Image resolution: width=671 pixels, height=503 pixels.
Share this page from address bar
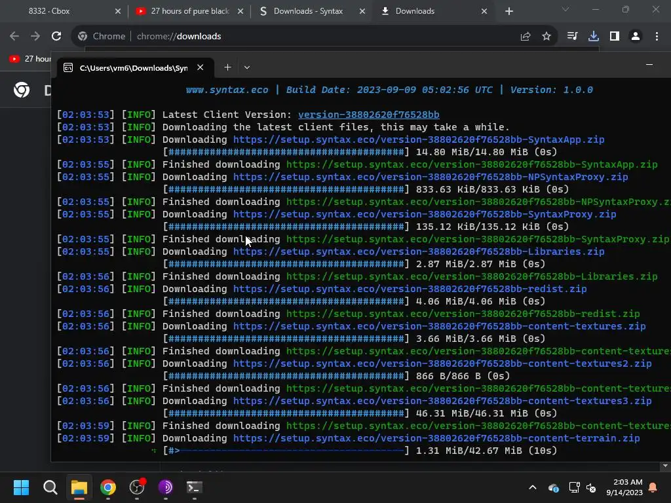526,37
